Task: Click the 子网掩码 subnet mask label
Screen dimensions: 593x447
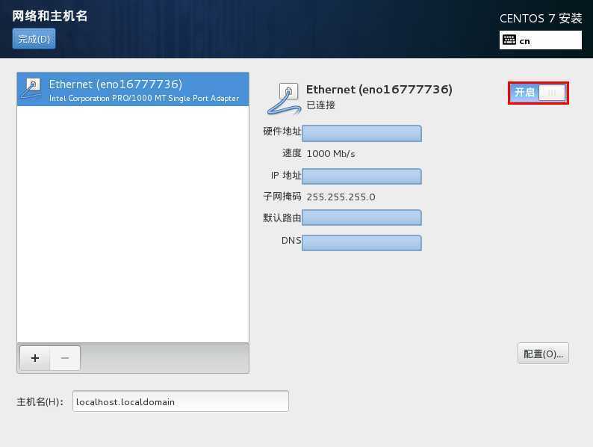Action: (282, 197)
